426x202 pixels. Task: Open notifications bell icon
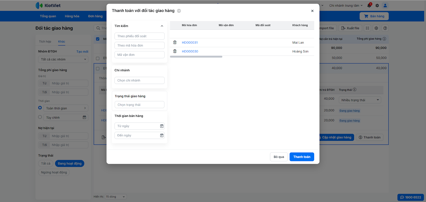click(369, 6)
